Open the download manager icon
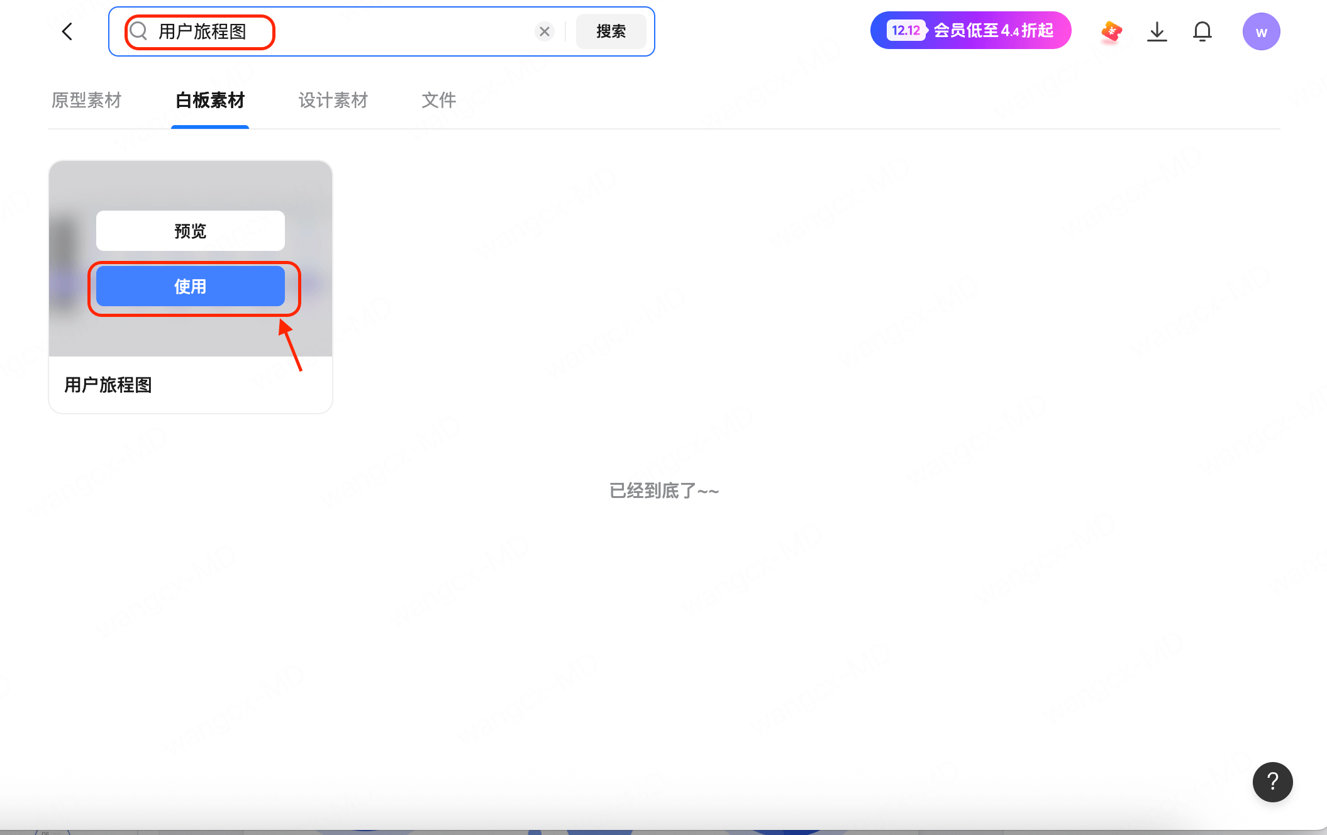 pyautogui.click(x=1157, y=31)
